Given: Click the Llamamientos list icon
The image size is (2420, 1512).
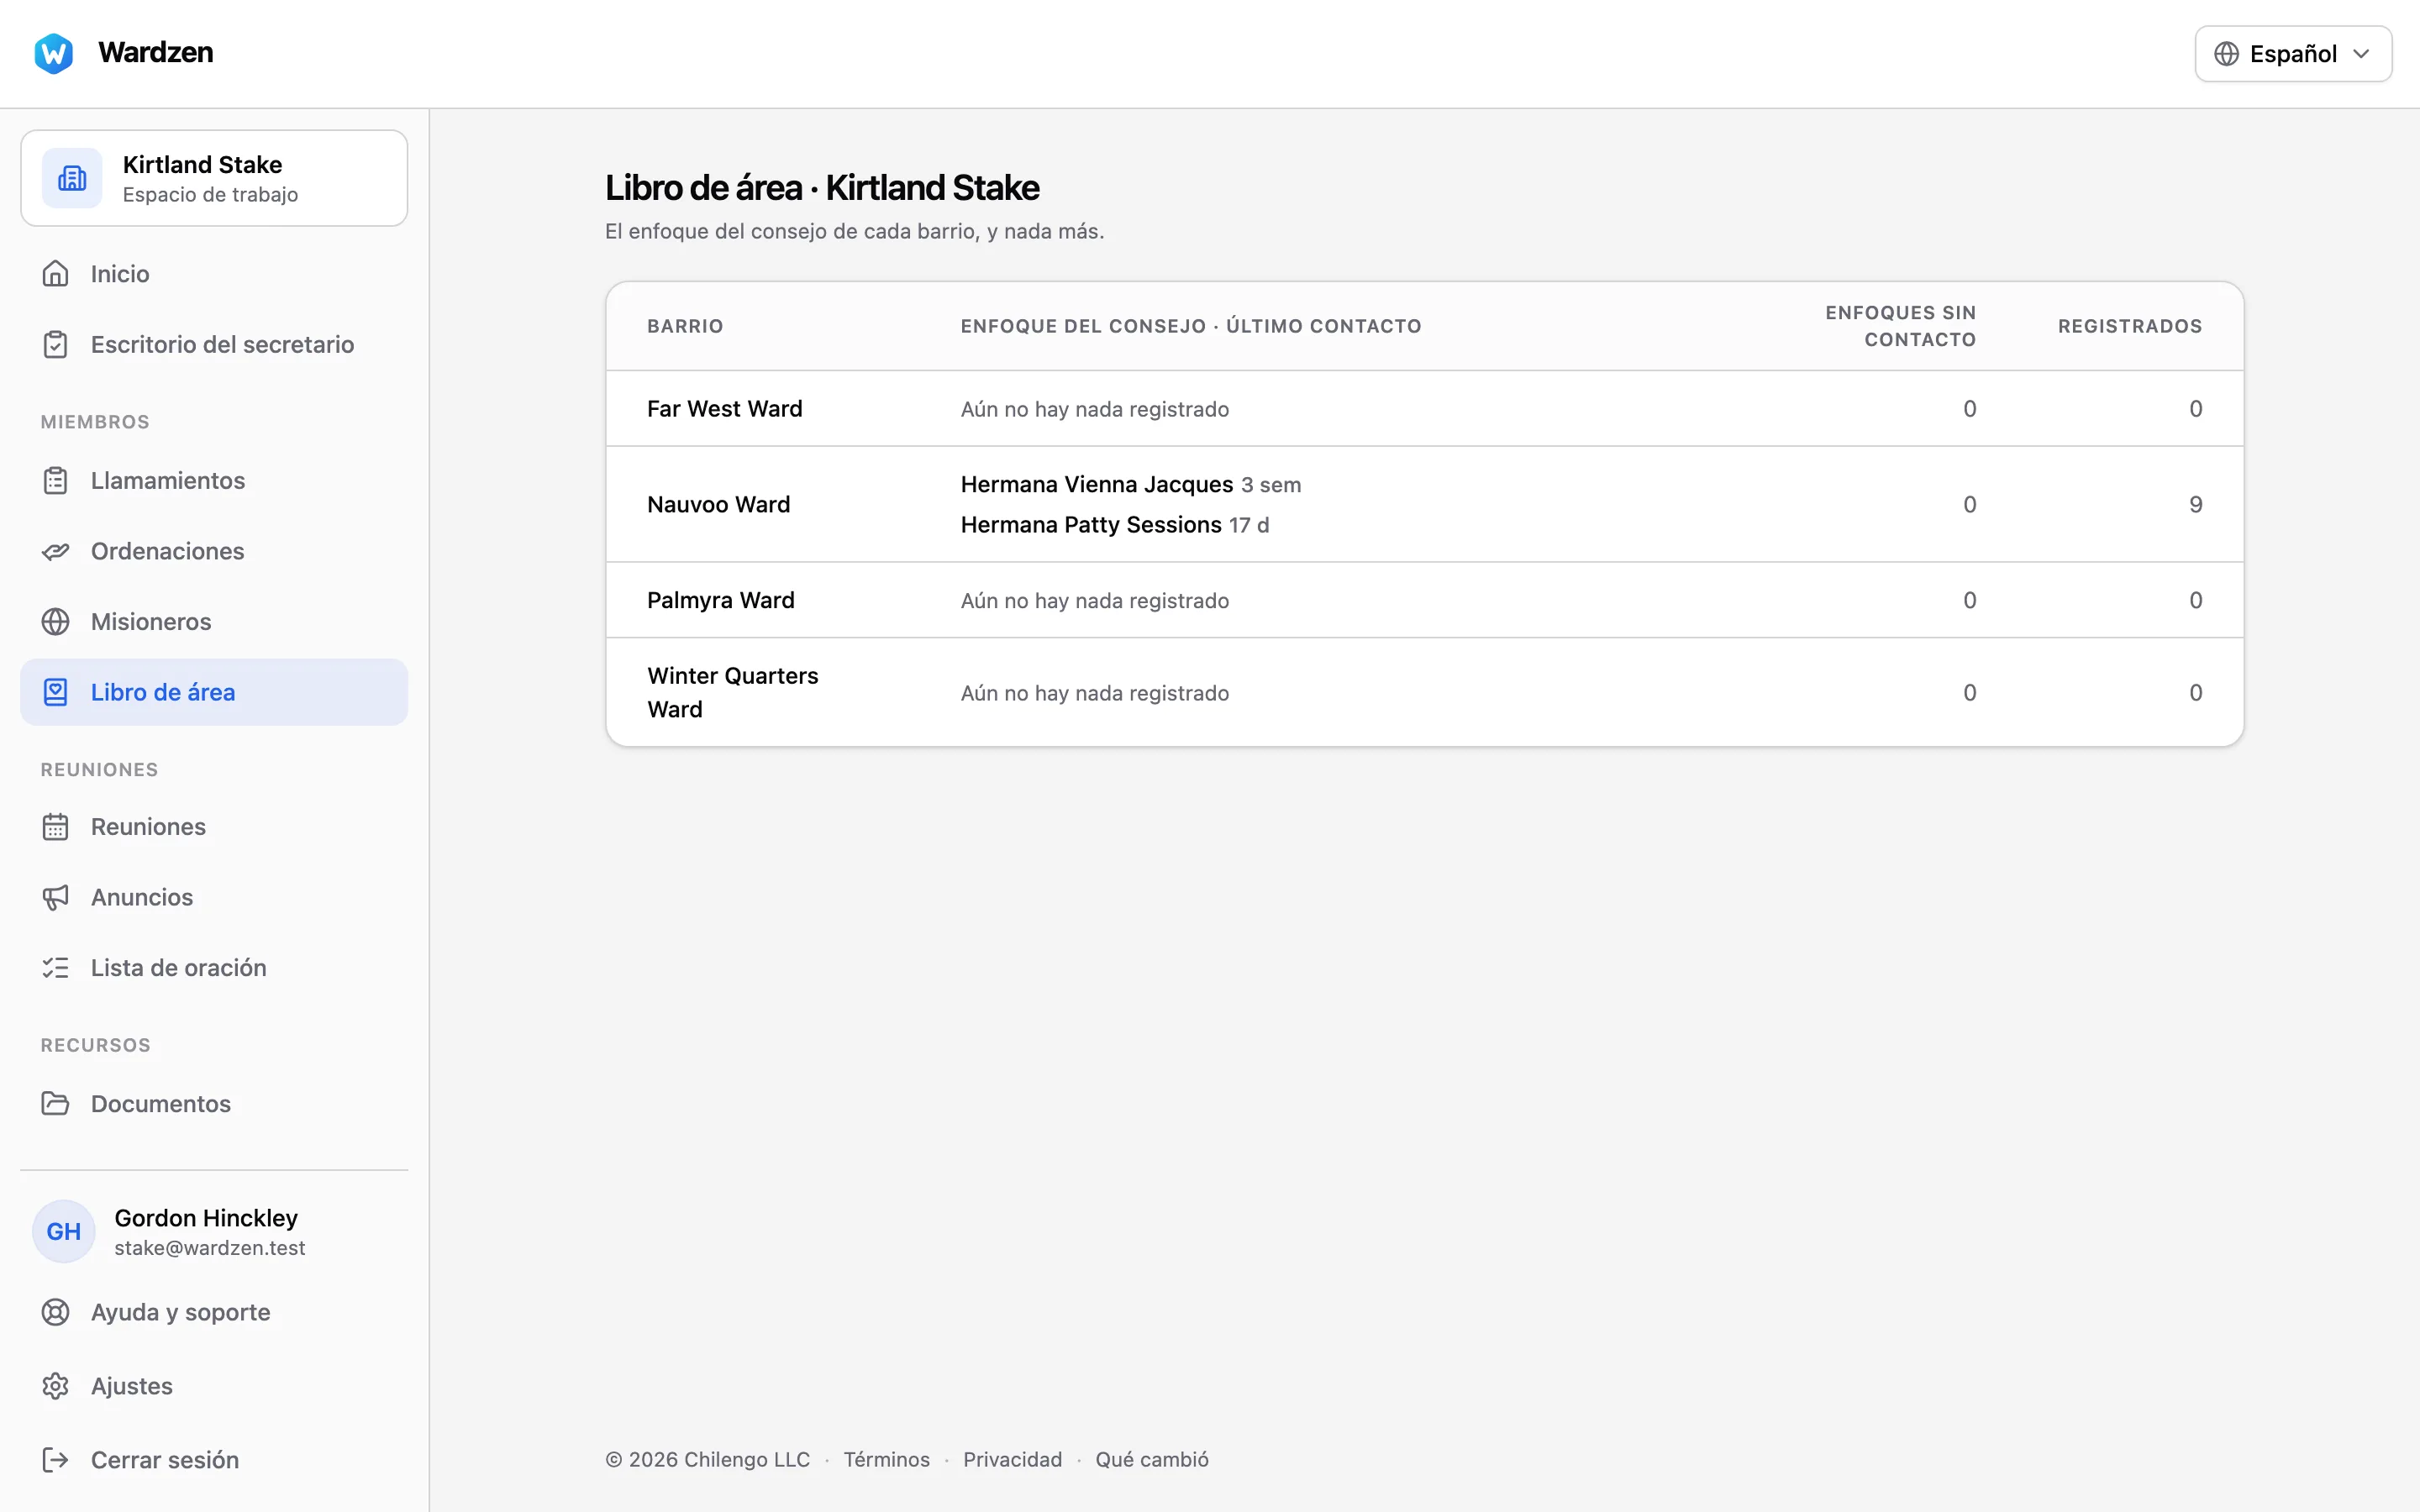Looking at the screenshot, I should tap(55, 480).
